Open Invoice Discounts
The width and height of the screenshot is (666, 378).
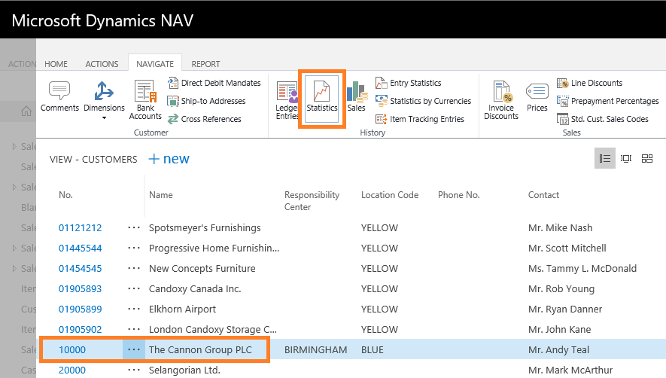[x=501, y=100]
